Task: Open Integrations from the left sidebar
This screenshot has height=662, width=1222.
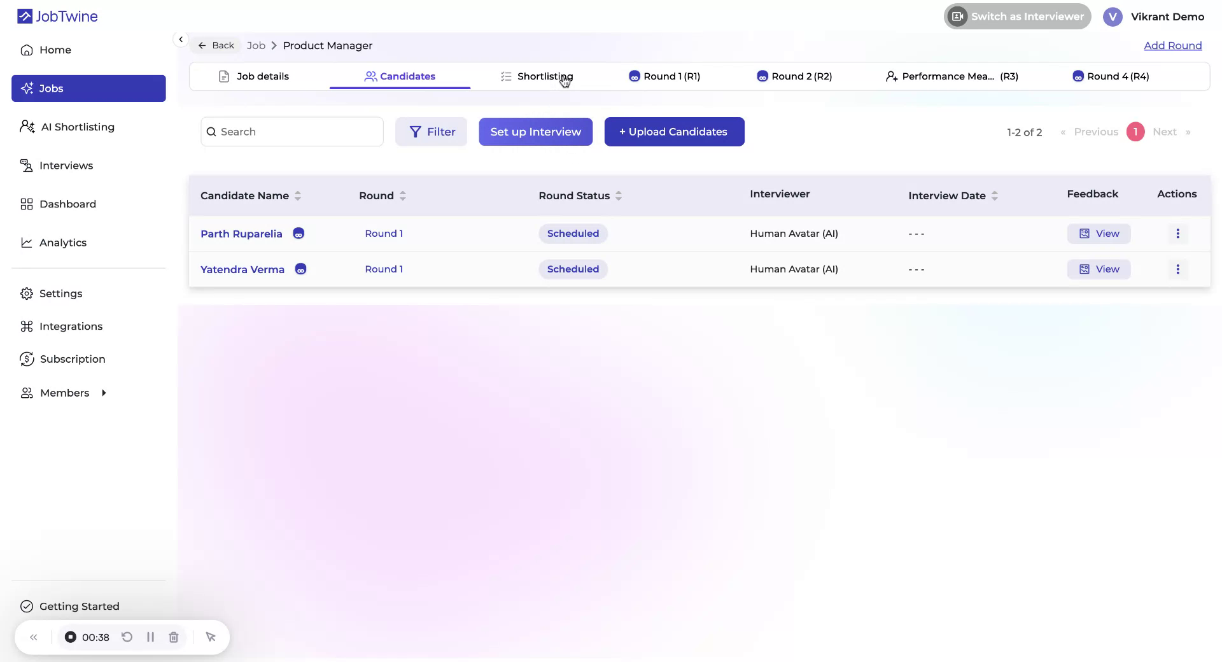Action: pyautogui.click(x=71, y=326)
